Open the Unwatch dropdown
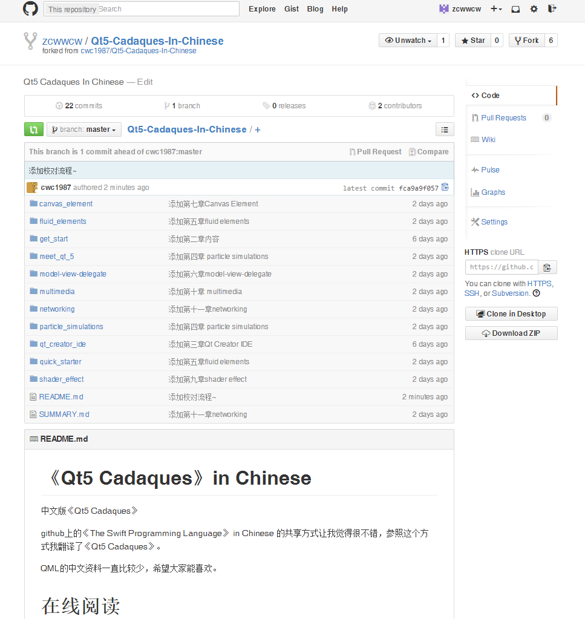The width and height of the screenshot is (585, 619). point(408,41)
